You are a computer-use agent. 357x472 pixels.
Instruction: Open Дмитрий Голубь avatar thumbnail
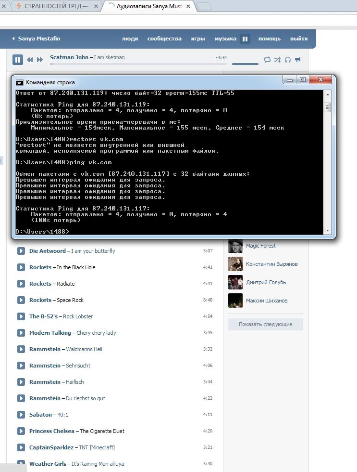tap(235, 282)
